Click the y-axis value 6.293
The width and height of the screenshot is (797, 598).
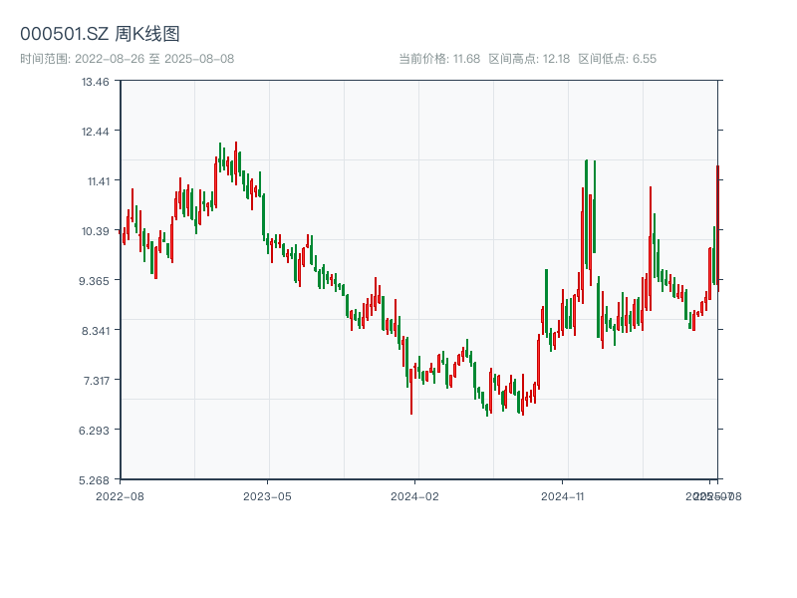[94, 431]
